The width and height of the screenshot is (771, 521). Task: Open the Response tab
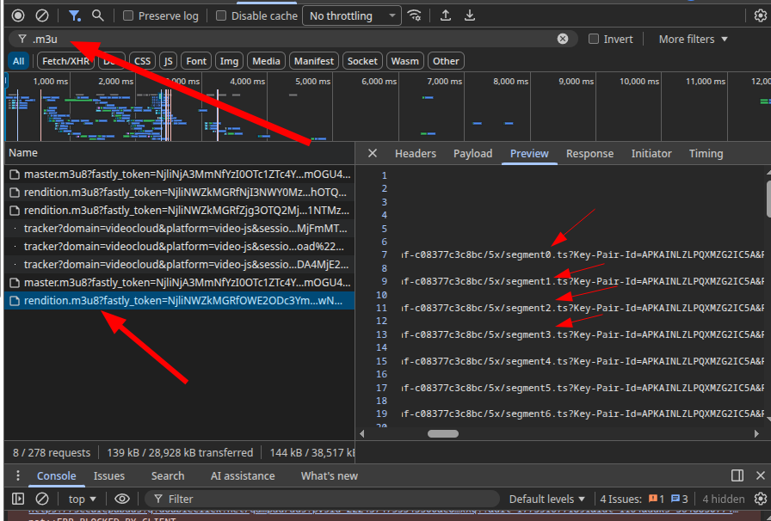point(589,153)
